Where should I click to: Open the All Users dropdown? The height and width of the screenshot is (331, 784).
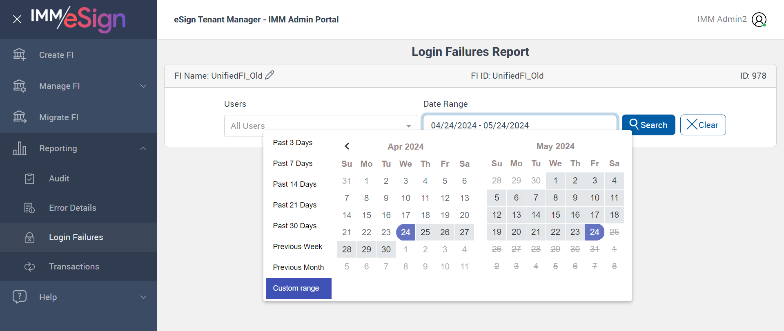[x=321, y=126]
